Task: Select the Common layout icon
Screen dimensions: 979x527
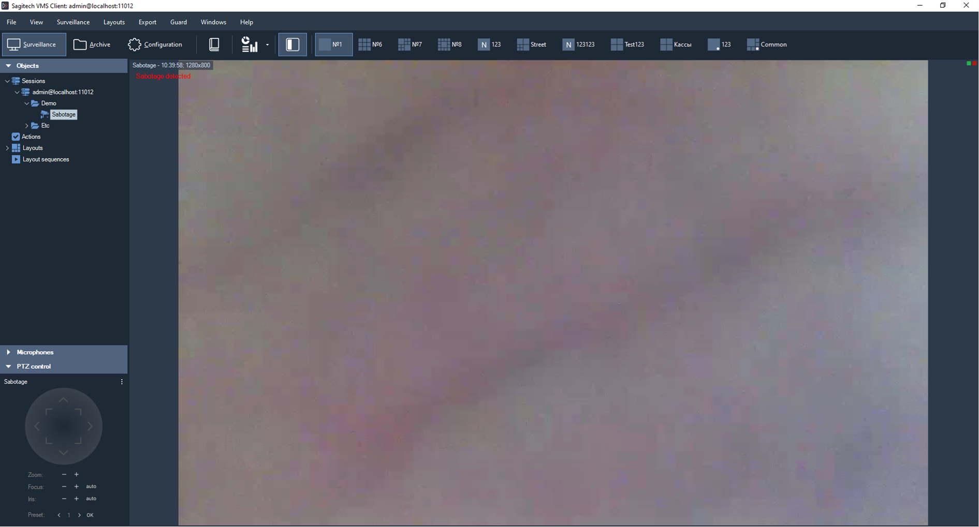Action: click(x=752, y=44)
